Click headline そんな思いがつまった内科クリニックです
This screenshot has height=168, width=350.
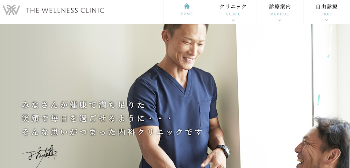tap(112, 132)
